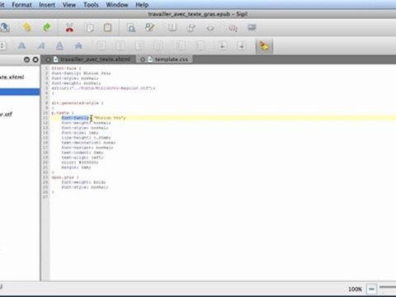Select the xhtml file in Book Browser
Viewport: 396px width, 297px height.
[12, 77]
